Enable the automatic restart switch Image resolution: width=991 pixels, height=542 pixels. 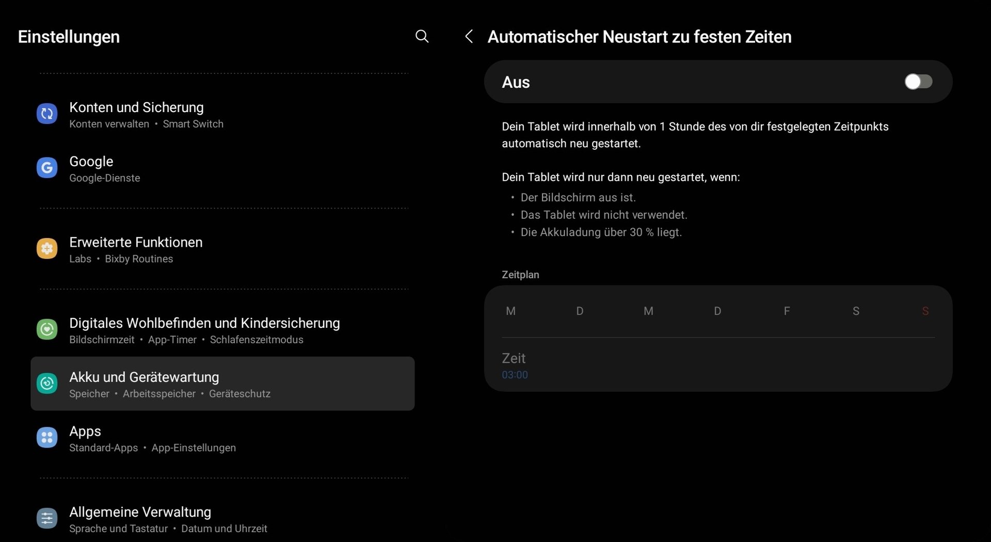pyautogui.click(x=918, y=82)
